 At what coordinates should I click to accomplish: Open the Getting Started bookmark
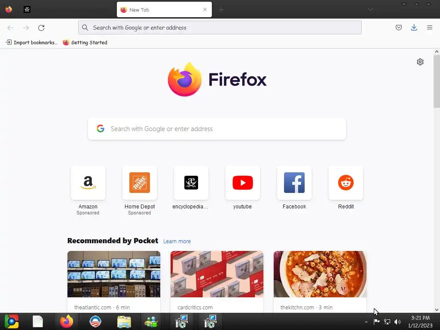(x=85, y=43)
